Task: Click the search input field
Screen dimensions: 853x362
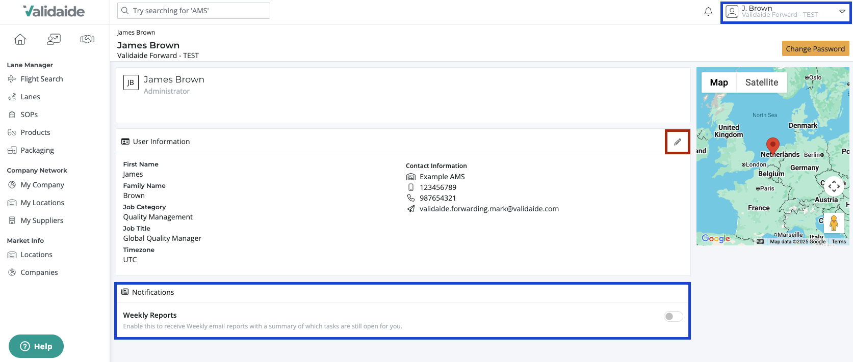Action: pos(194,11)
